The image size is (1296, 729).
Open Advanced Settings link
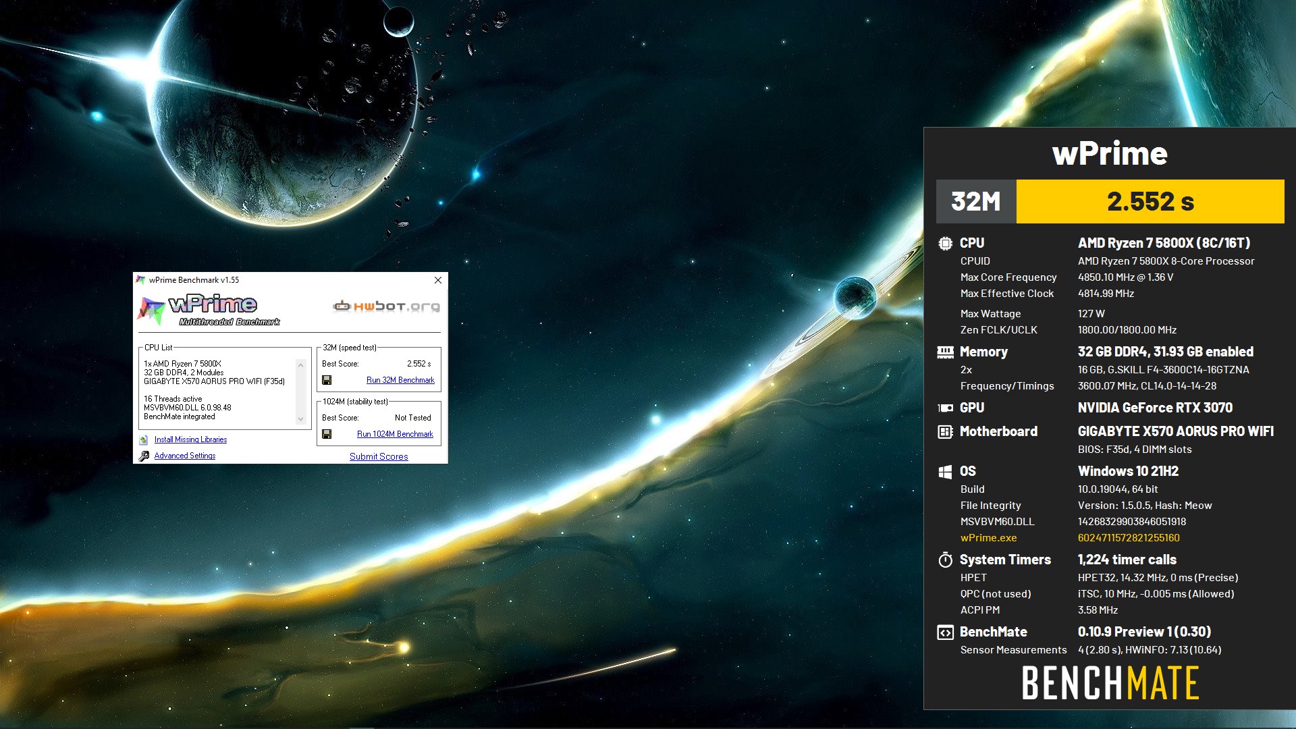[x=185, y=456]
